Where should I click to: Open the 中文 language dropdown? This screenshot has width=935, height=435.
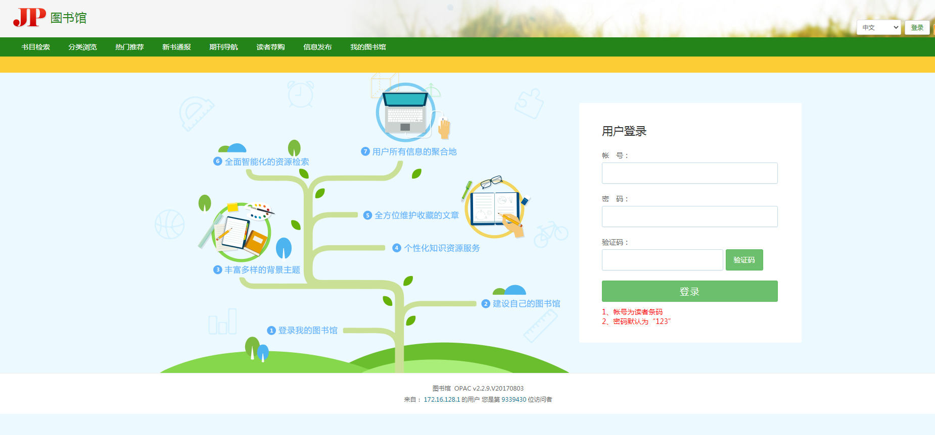pos(878,27)
